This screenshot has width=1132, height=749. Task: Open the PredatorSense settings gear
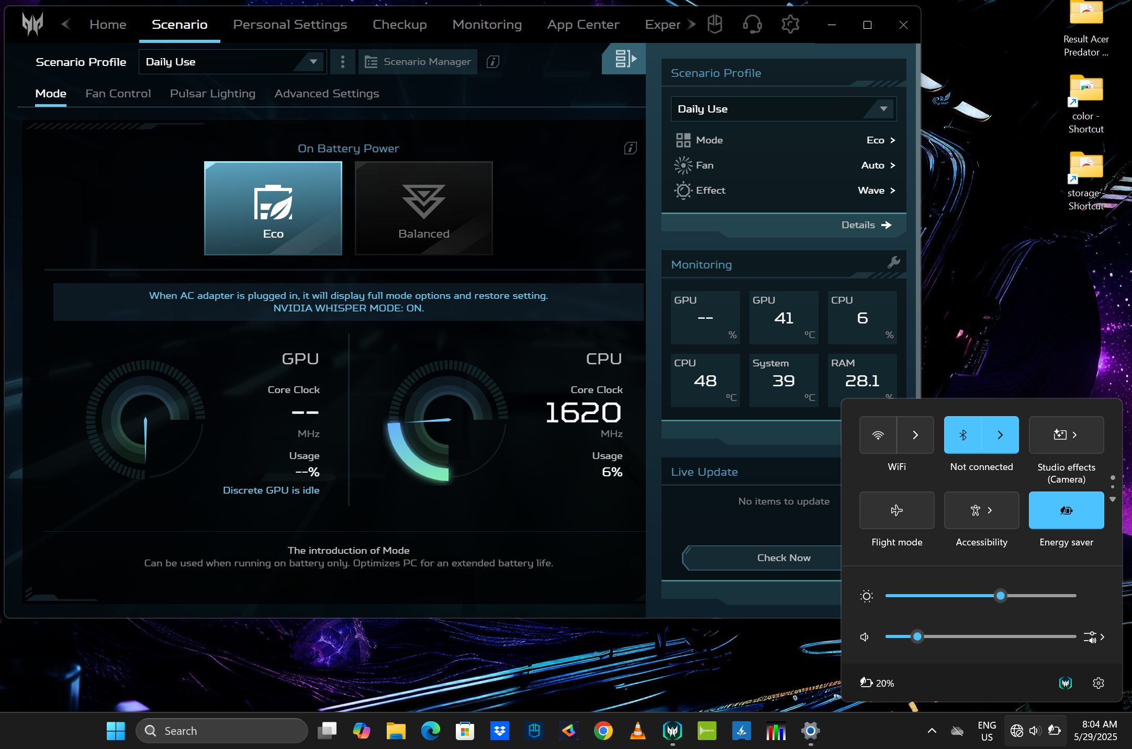[790, 24]
